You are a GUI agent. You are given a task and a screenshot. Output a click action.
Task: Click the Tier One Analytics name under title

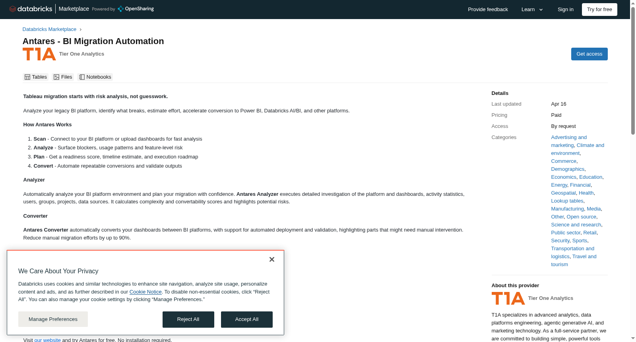(81, 54)
